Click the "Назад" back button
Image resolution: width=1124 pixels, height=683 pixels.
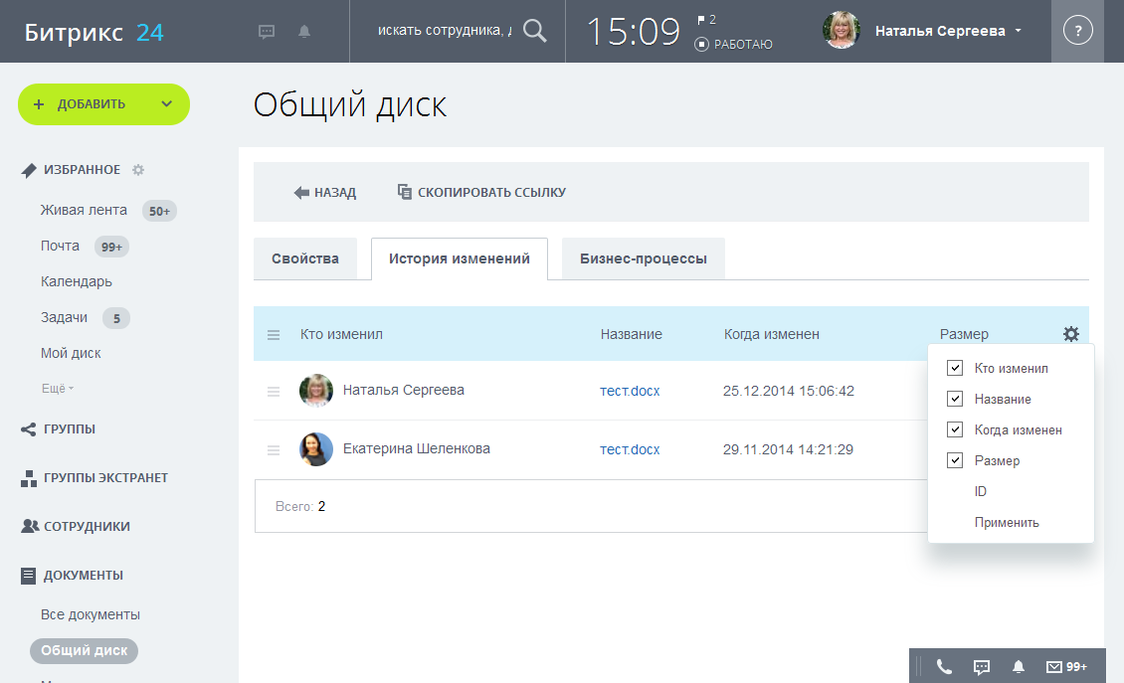(325, 193)
